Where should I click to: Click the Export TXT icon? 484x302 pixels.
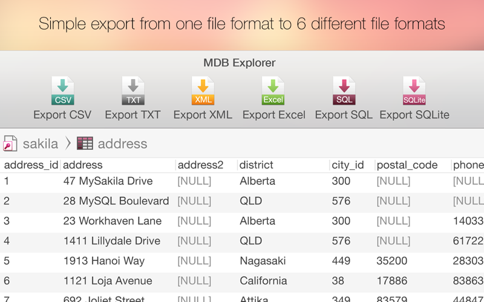[x=133, y=91]
